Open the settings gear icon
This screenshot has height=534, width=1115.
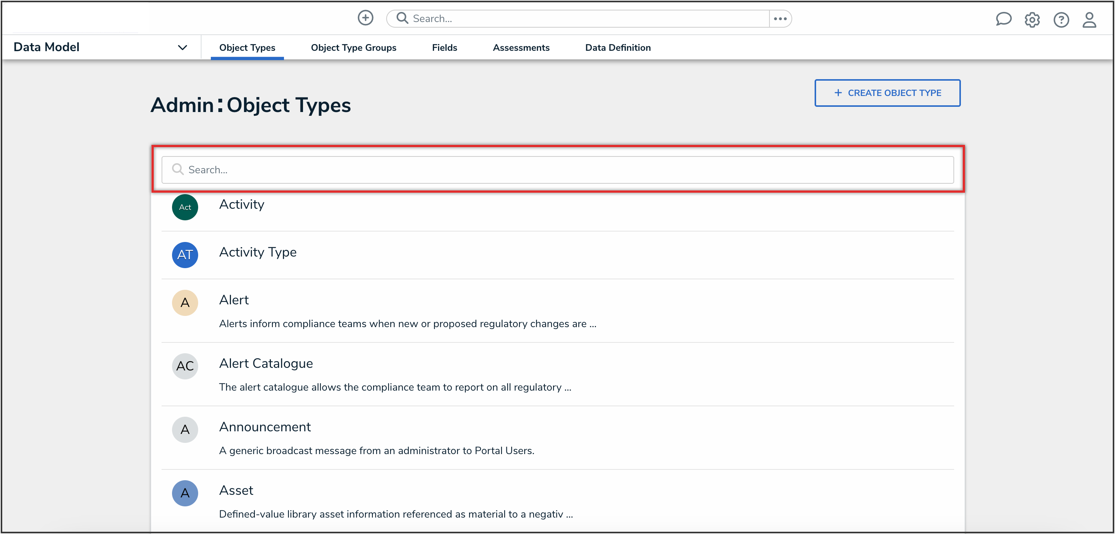coord(1032,19)
